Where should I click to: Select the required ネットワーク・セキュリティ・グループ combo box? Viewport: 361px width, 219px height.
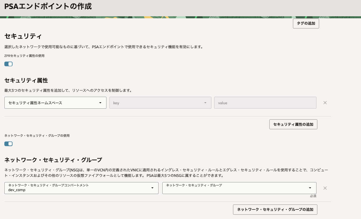click(239, 188)
